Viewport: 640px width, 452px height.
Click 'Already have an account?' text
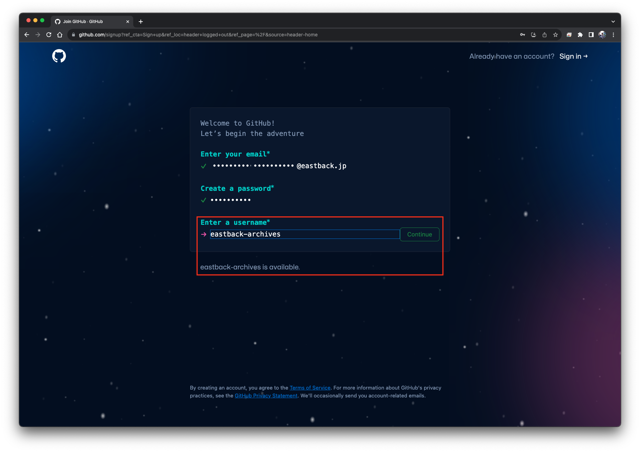[512, 56]
